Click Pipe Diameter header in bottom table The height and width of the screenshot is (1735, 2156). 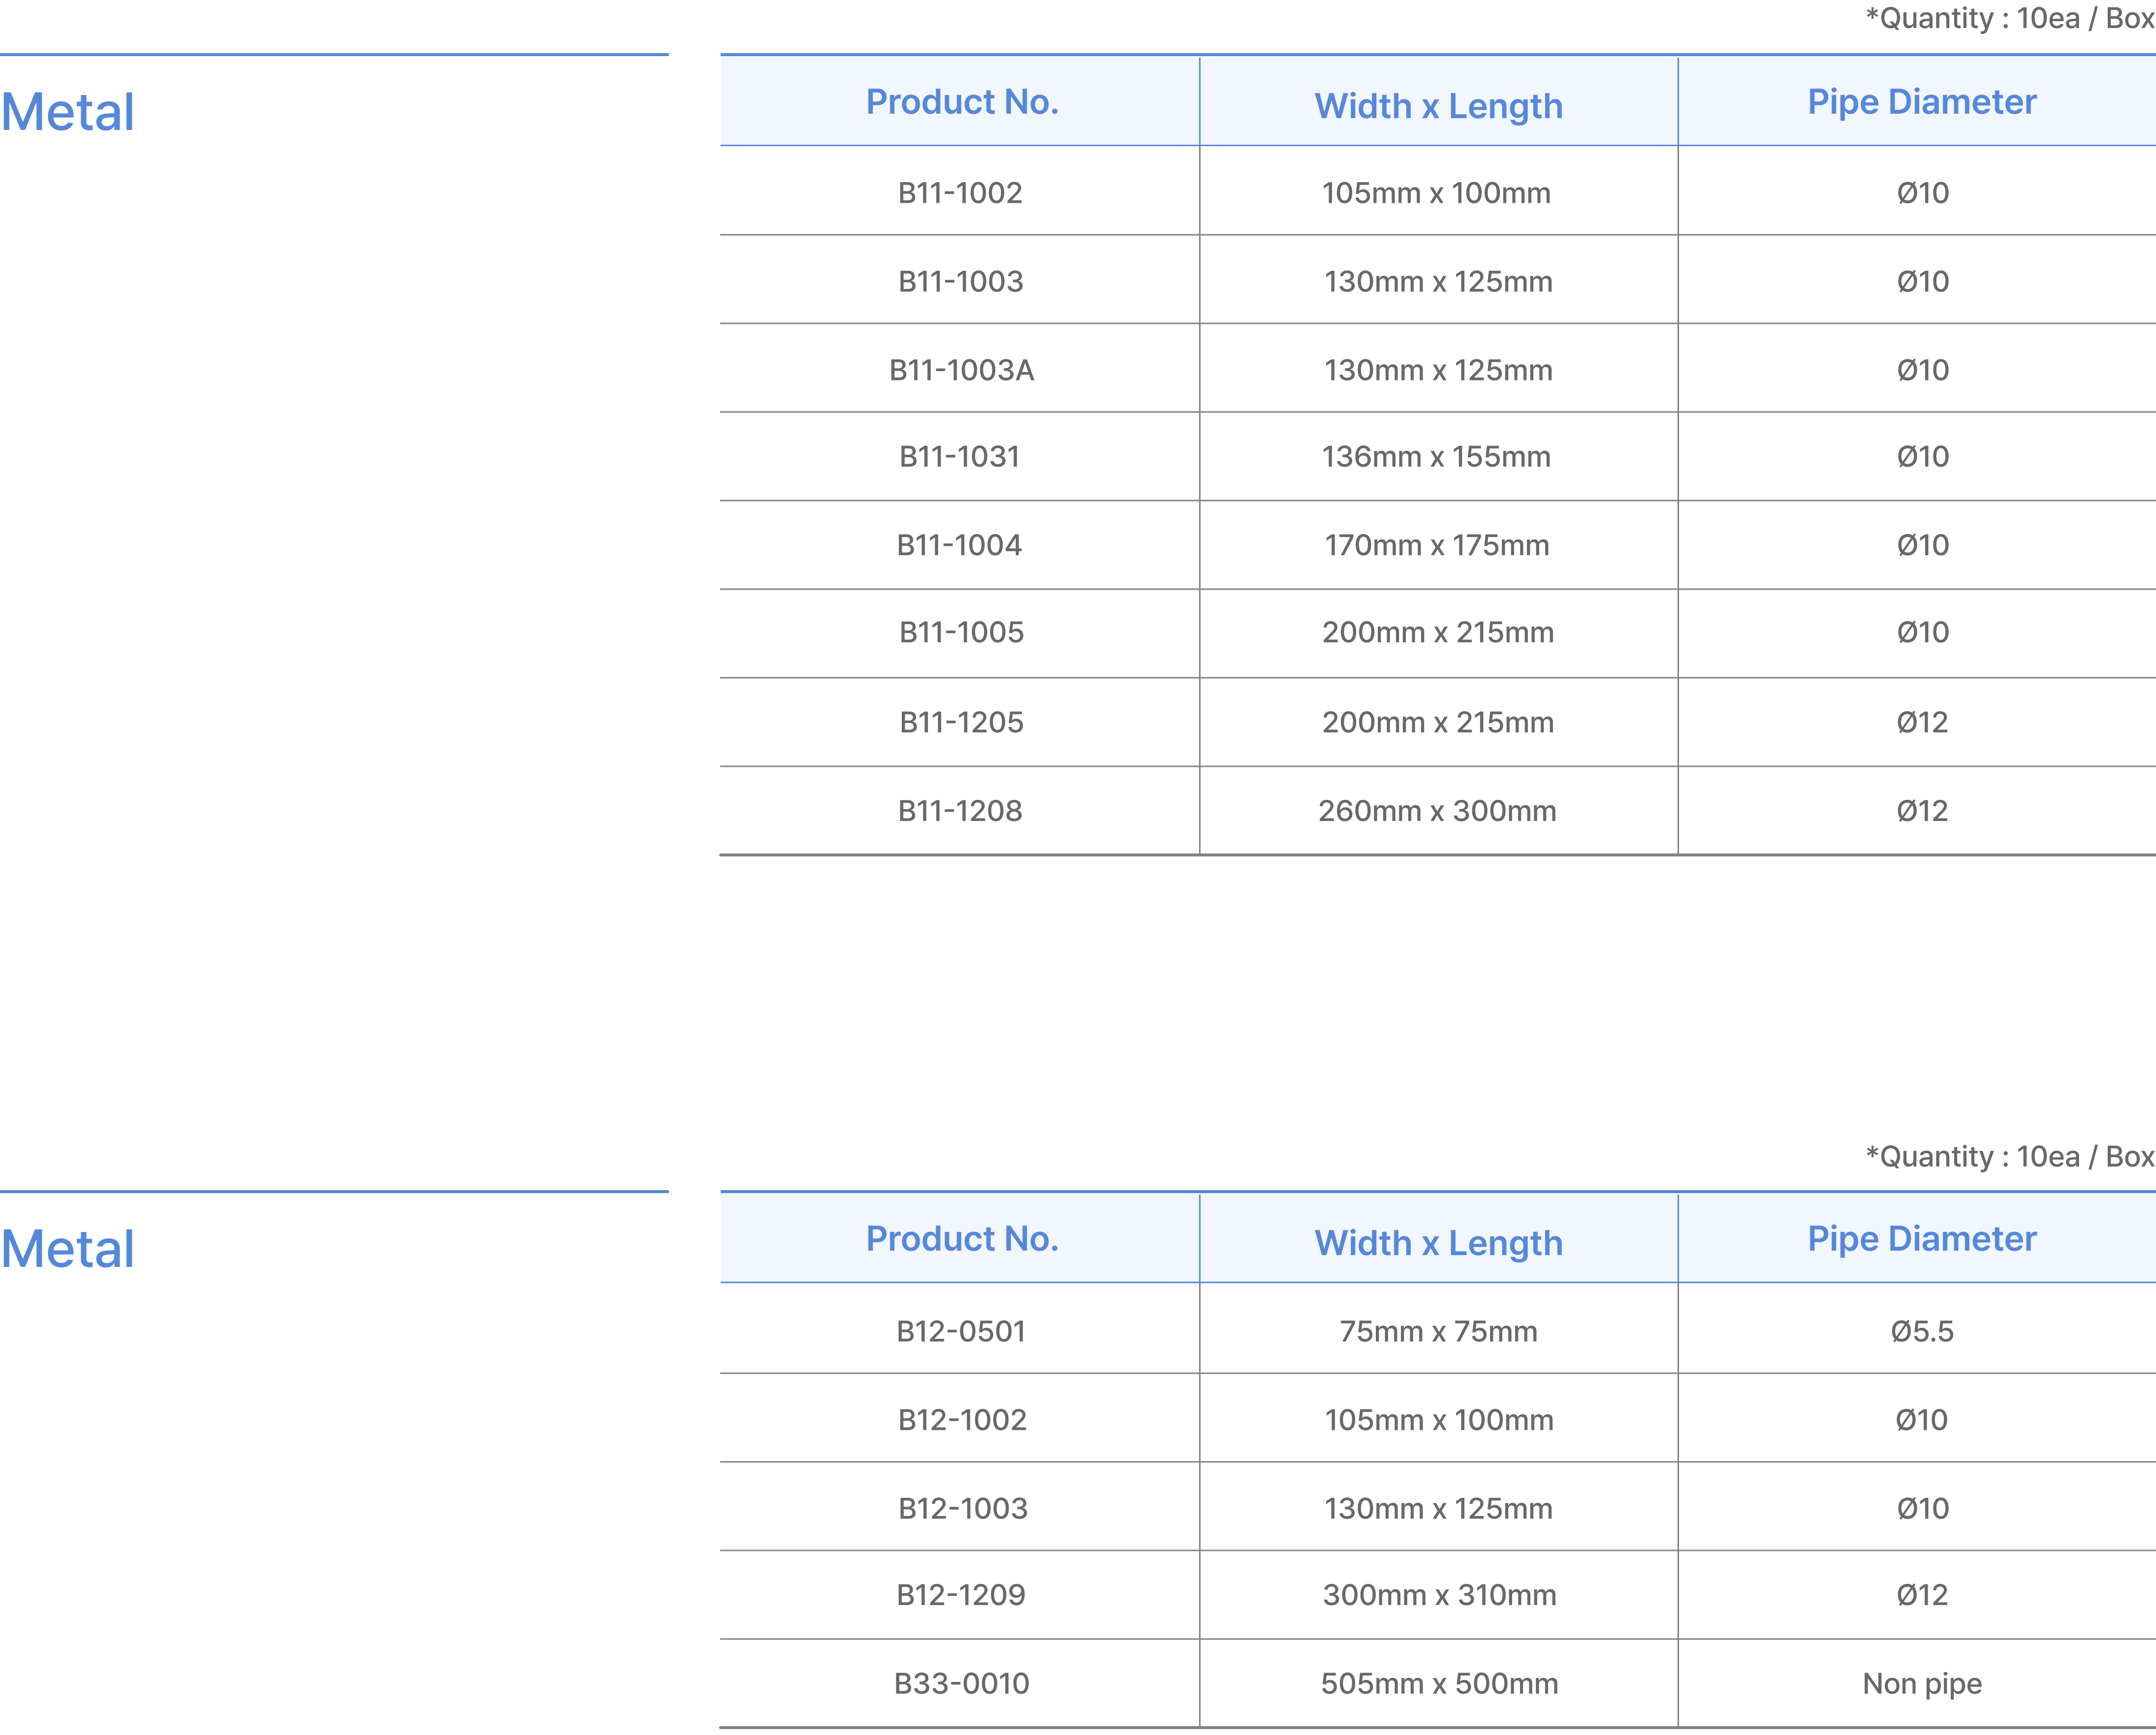[1921, 1239]
